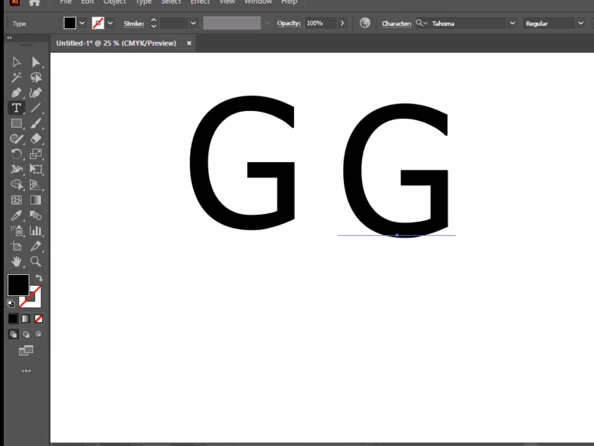Click the black Fill box in toolbar
The height and width of the screenshot is (446, 594).
18,285
